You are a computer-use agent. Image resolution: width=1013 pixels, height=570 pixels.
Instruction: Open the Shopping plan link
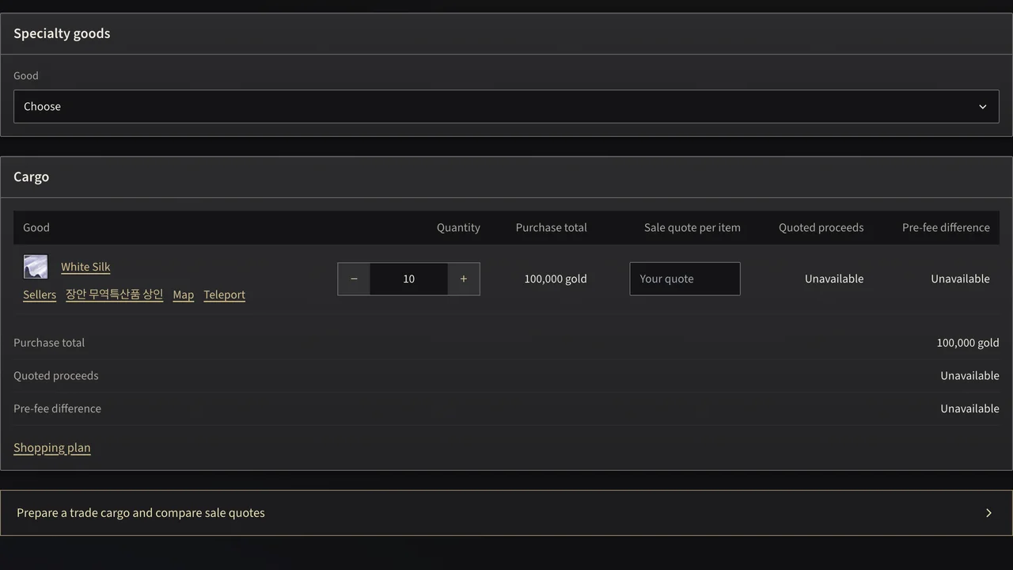tap(52, 447)
